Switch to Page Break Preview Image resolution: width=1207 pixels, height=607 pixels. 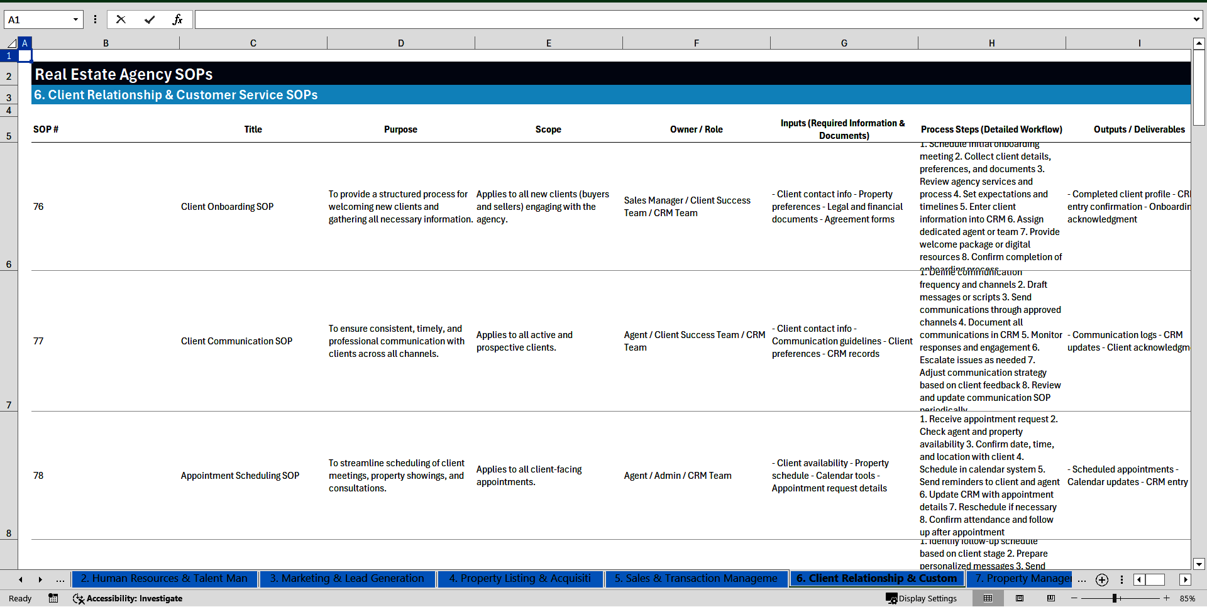coord(1050,598)
